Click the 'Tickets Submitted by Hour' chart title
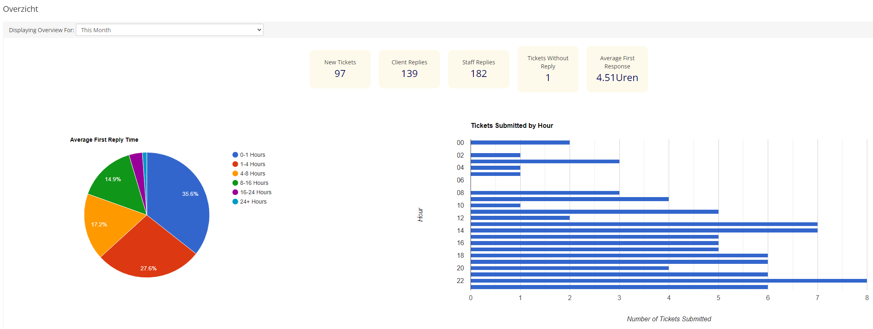Image resolution: width=873 pixels, height=329 pixels. 512,125
